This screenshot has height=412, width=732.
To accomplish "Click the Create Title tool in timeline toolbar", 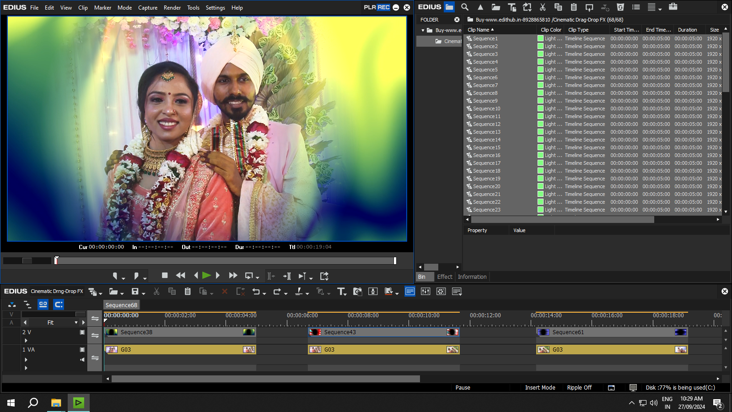I will click(x=341, y=292).
